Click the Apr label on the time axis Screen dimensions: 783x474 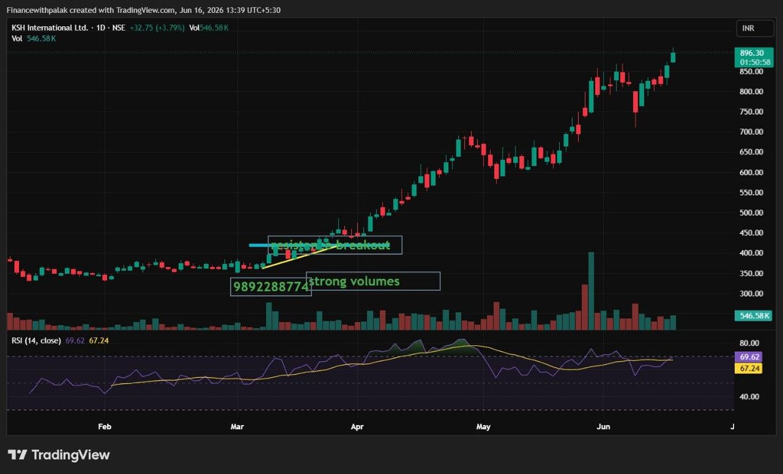tap(358, 427)
